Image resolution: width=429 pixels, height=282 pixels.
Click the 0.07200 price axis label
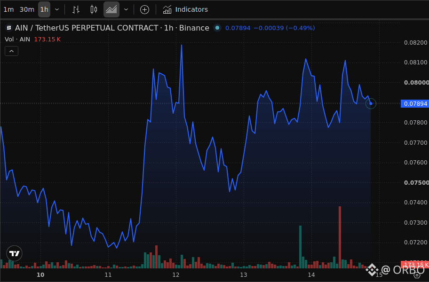tap(416, 243)
